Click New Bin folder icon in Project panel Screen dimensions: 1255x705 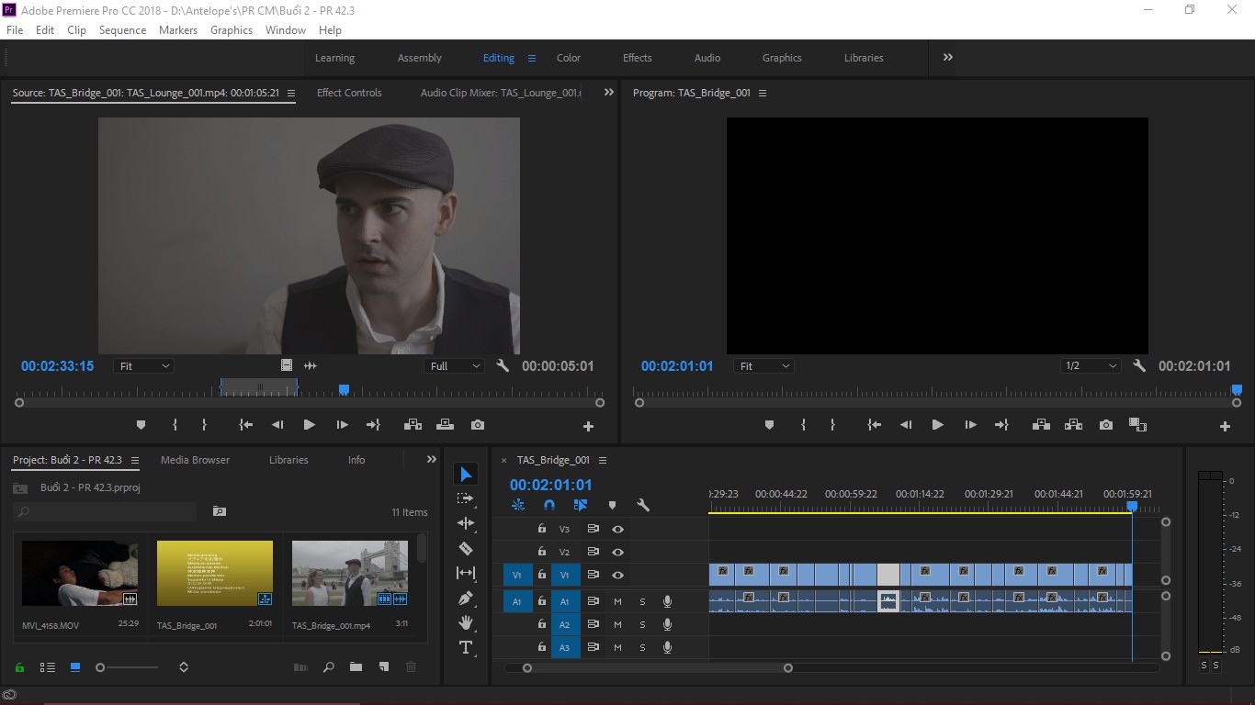click(356, 667)
